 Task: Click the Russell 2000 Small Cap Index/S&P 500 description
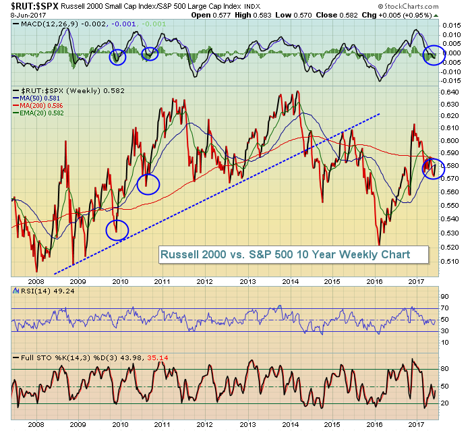pos(151,6)
